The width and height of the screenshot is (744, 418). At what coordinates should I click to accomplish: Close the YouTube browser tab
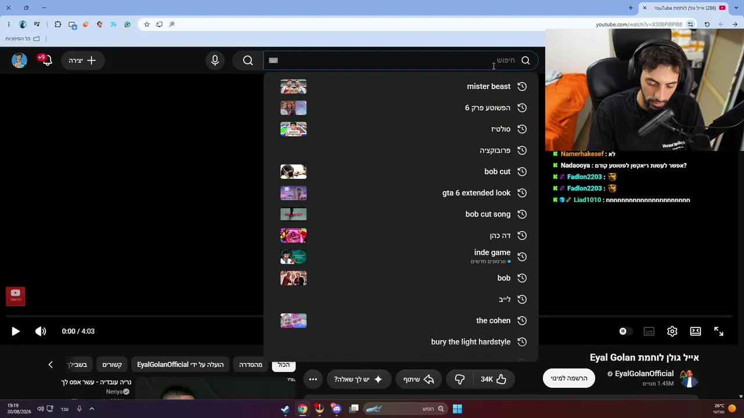(x=645, y=8)
